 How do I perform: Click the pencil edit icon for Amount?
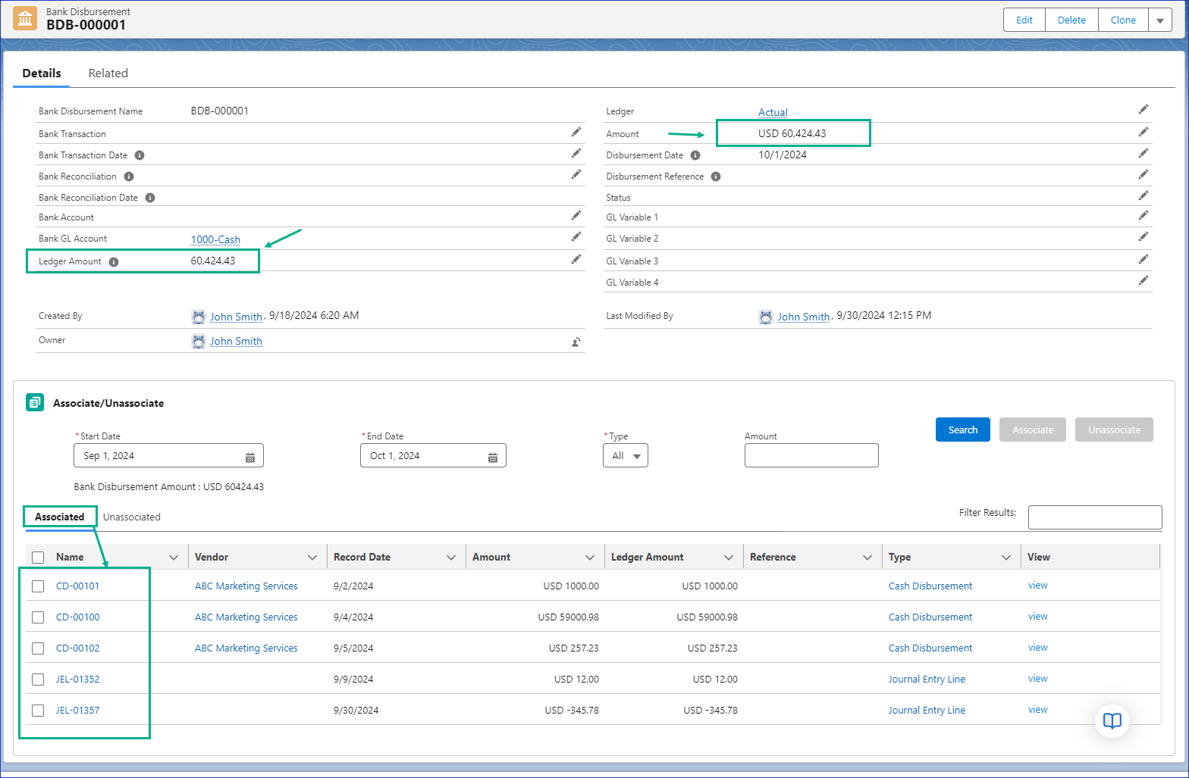[x=1143, y=132]
